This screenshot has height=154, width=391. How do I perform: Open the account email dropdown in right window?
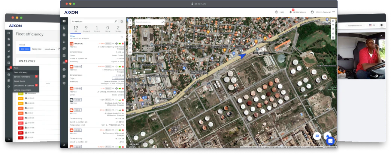click(x=355, y=25)
